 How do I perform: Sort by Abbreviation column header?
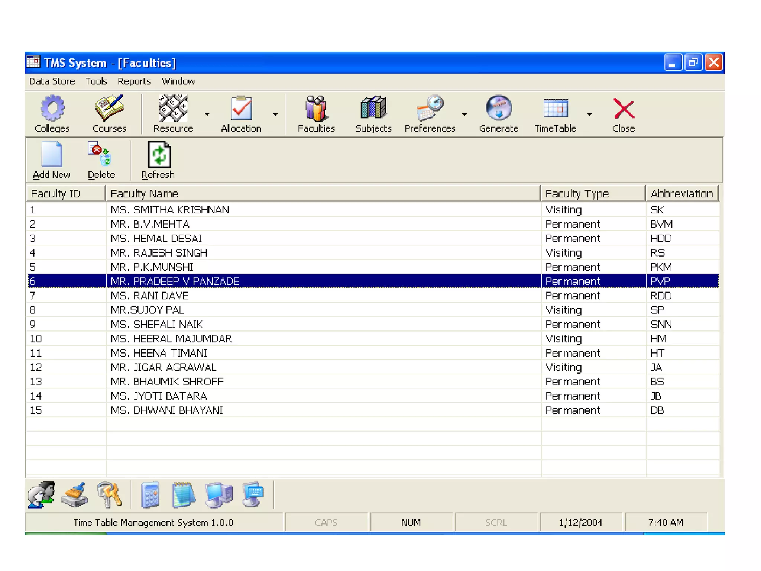(682, 193)
